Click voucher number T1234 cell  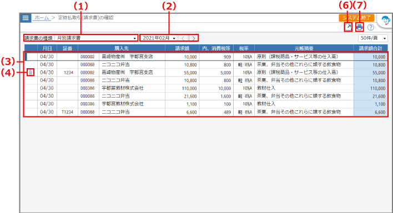click(67, 112)
